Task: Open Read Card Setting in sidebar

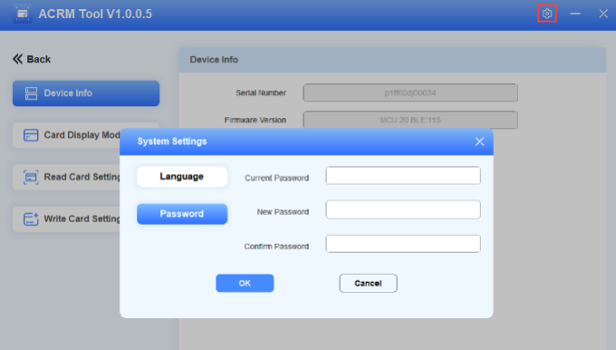Action: pos(67,177)
